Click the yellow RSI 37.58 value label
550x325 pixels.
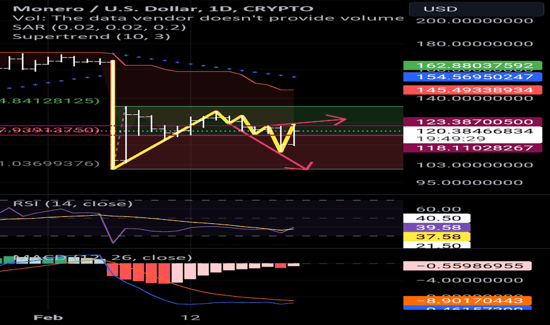point(437,236)
